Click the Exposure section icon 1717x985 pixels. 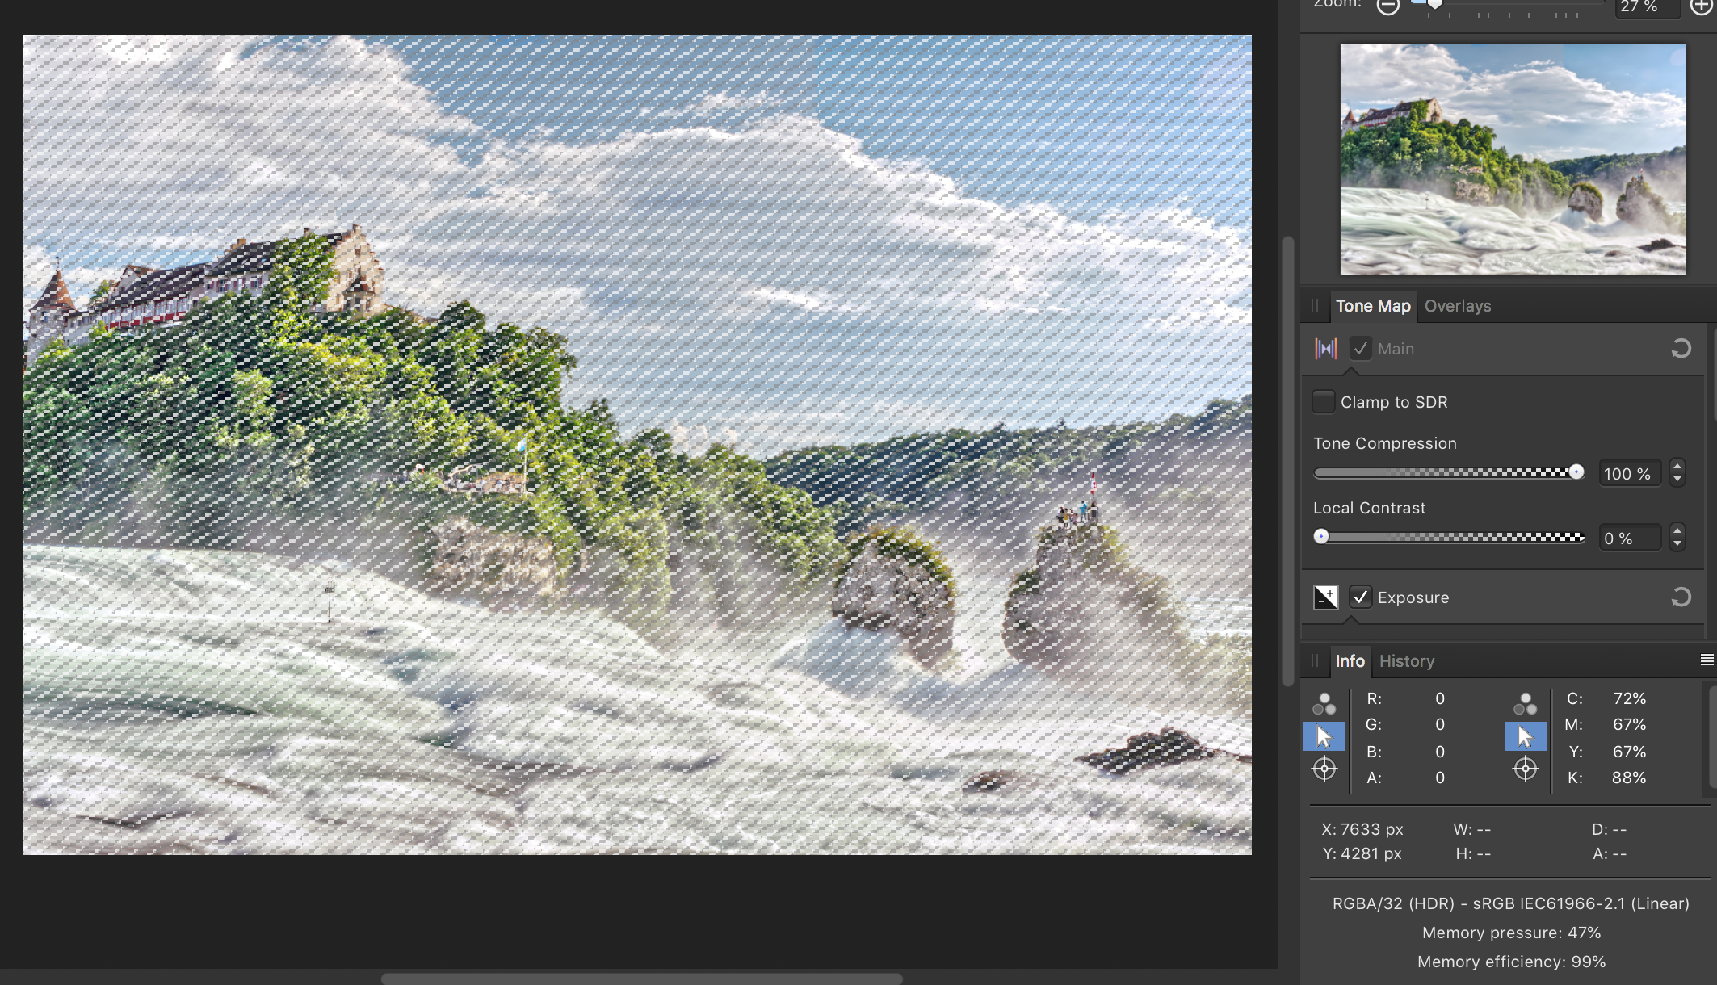point(1326,597)
